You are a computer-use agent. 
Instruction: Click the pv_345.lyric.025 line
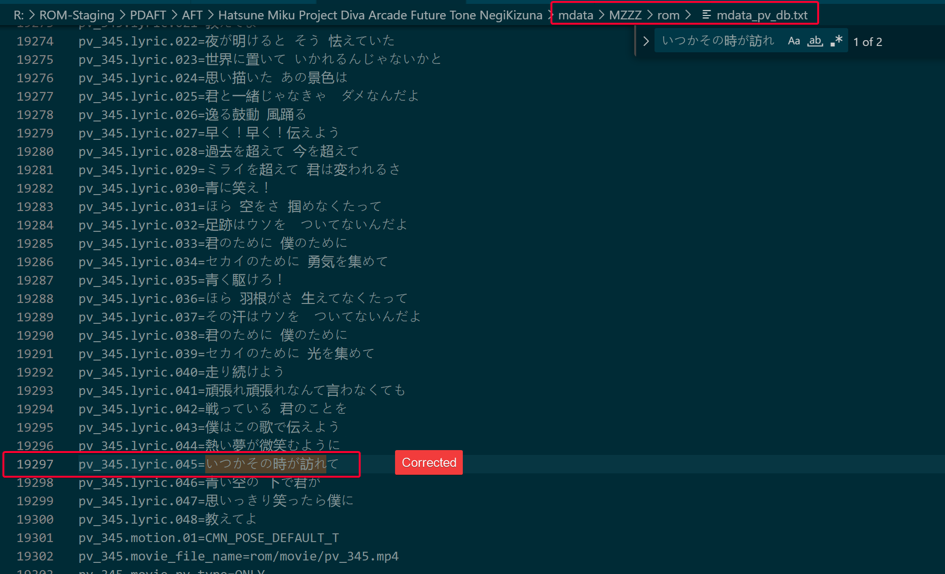pyautogui.click(x=249, y=96)
